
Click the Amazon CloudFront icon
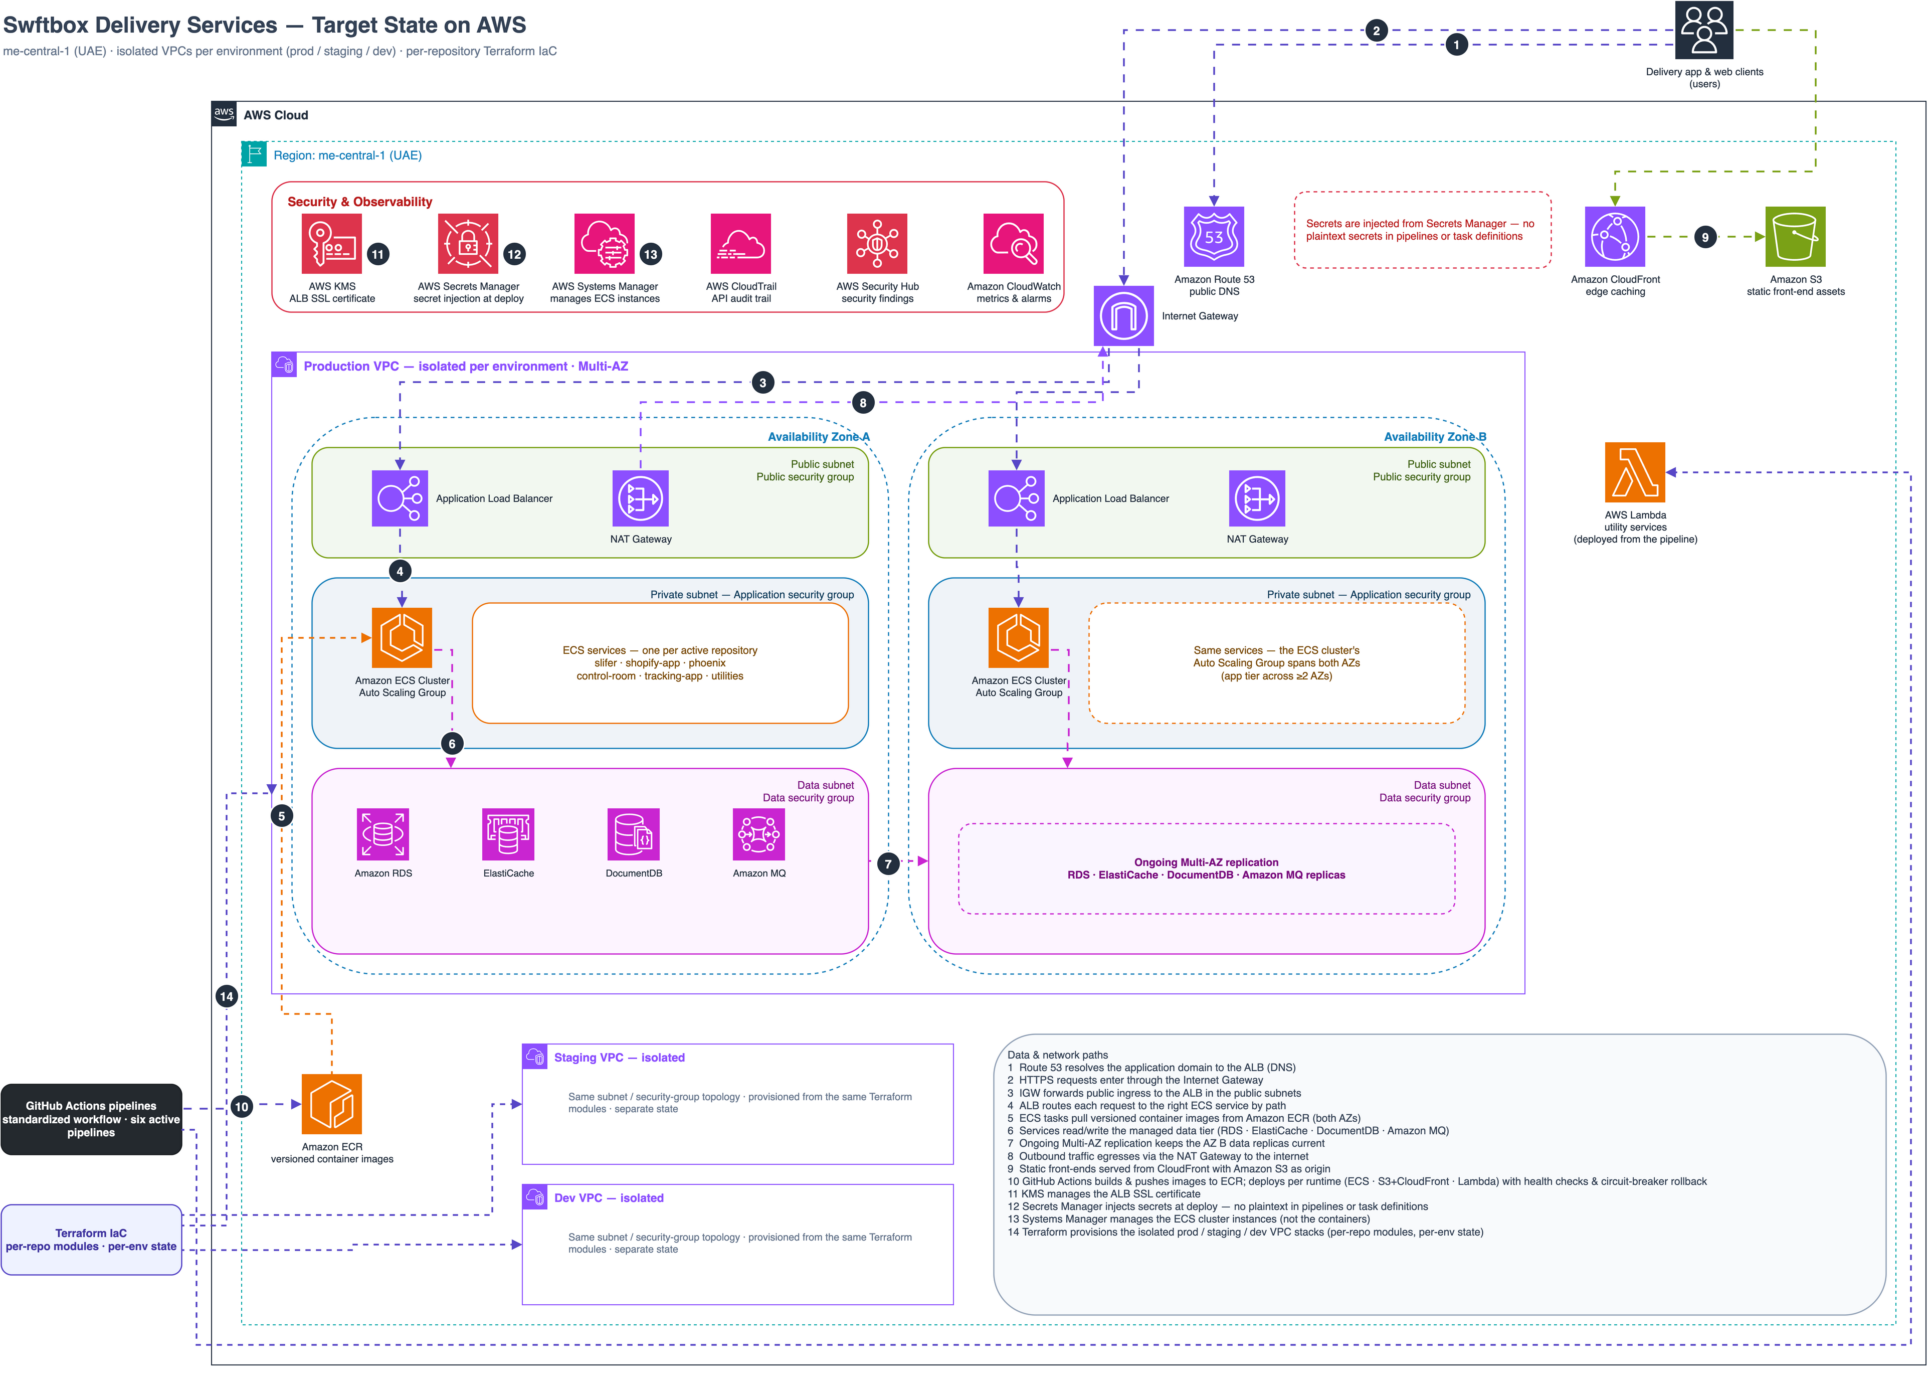tap(1615, 237)
